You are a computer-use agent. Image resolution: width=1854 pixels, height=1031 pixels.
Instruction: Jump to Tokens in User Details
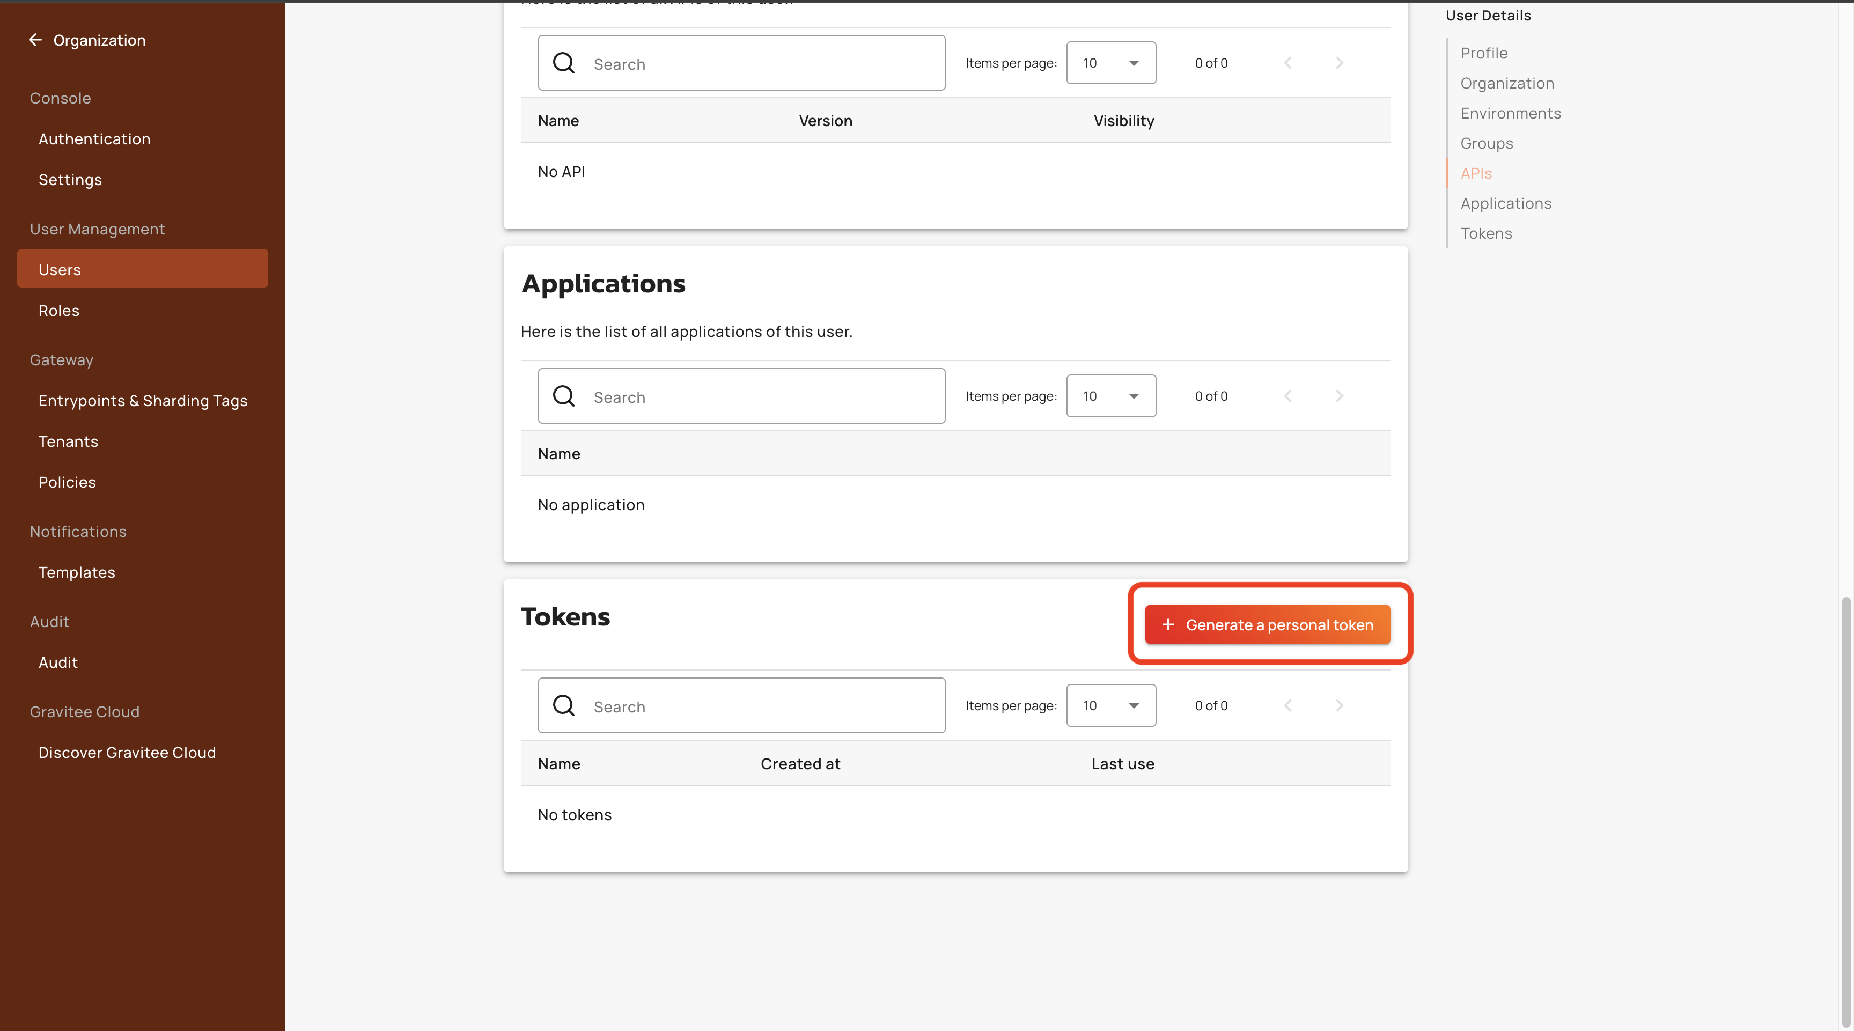coord(1485,233)
